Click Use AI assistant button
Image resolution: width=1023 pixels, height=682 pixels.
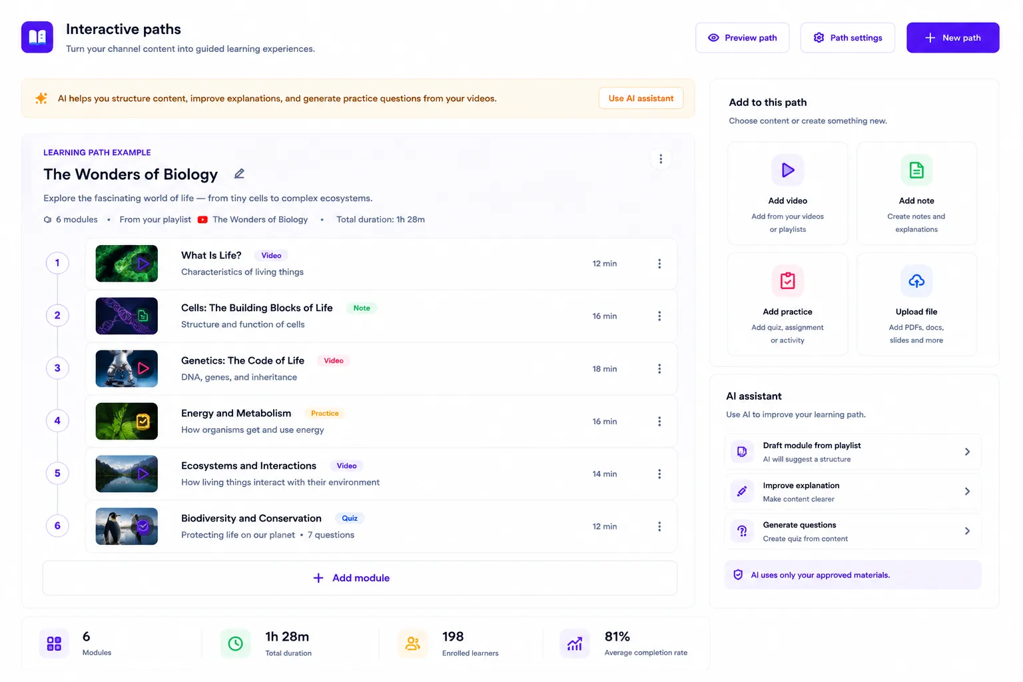pos(641,99)
